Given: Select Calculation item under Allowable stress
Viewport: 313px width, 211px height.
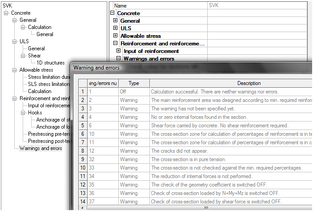Looking at the screenshot, I should tap(40, 91).
